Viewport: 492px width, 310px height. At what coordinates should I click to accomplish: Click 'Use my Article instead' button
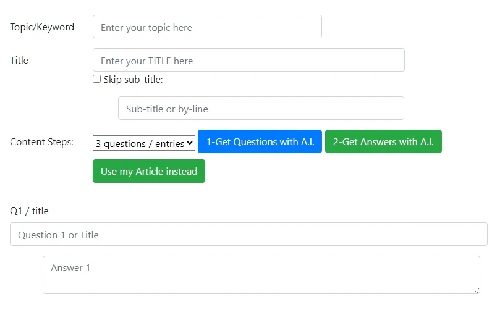pos(149,172)
